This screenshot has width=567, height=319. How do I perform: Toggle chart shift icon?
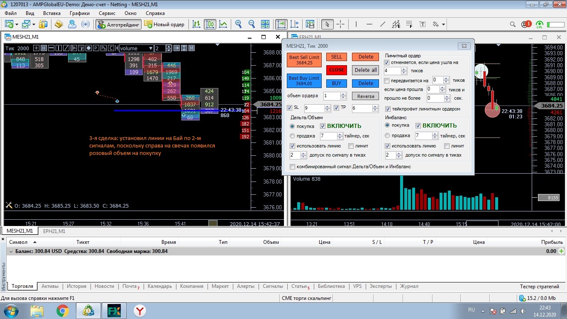click(x=294, y=24)
